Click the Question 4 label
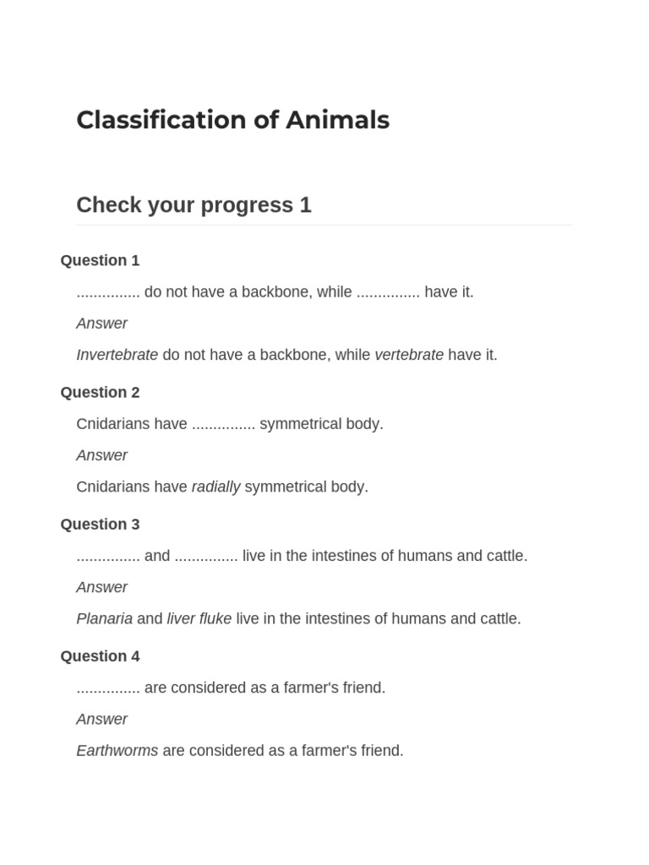Viewport: 649px width, 865px height. pos(100,656)
